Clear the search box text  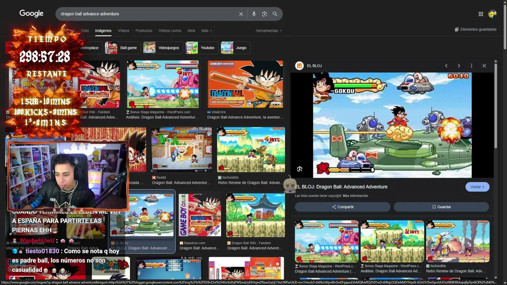241,14
